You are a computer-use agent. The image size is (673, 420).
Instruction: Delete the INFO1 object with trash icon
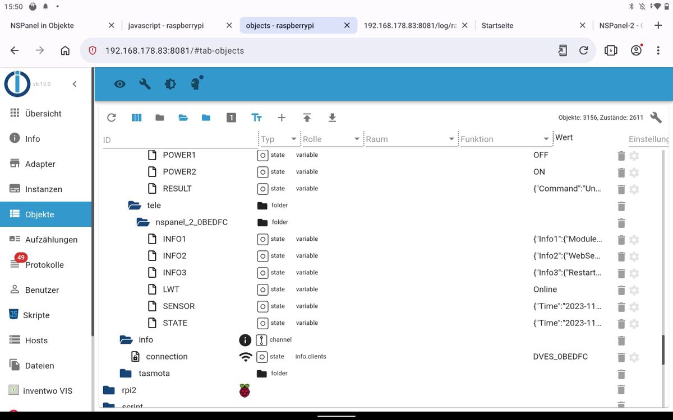coord(621,240)
